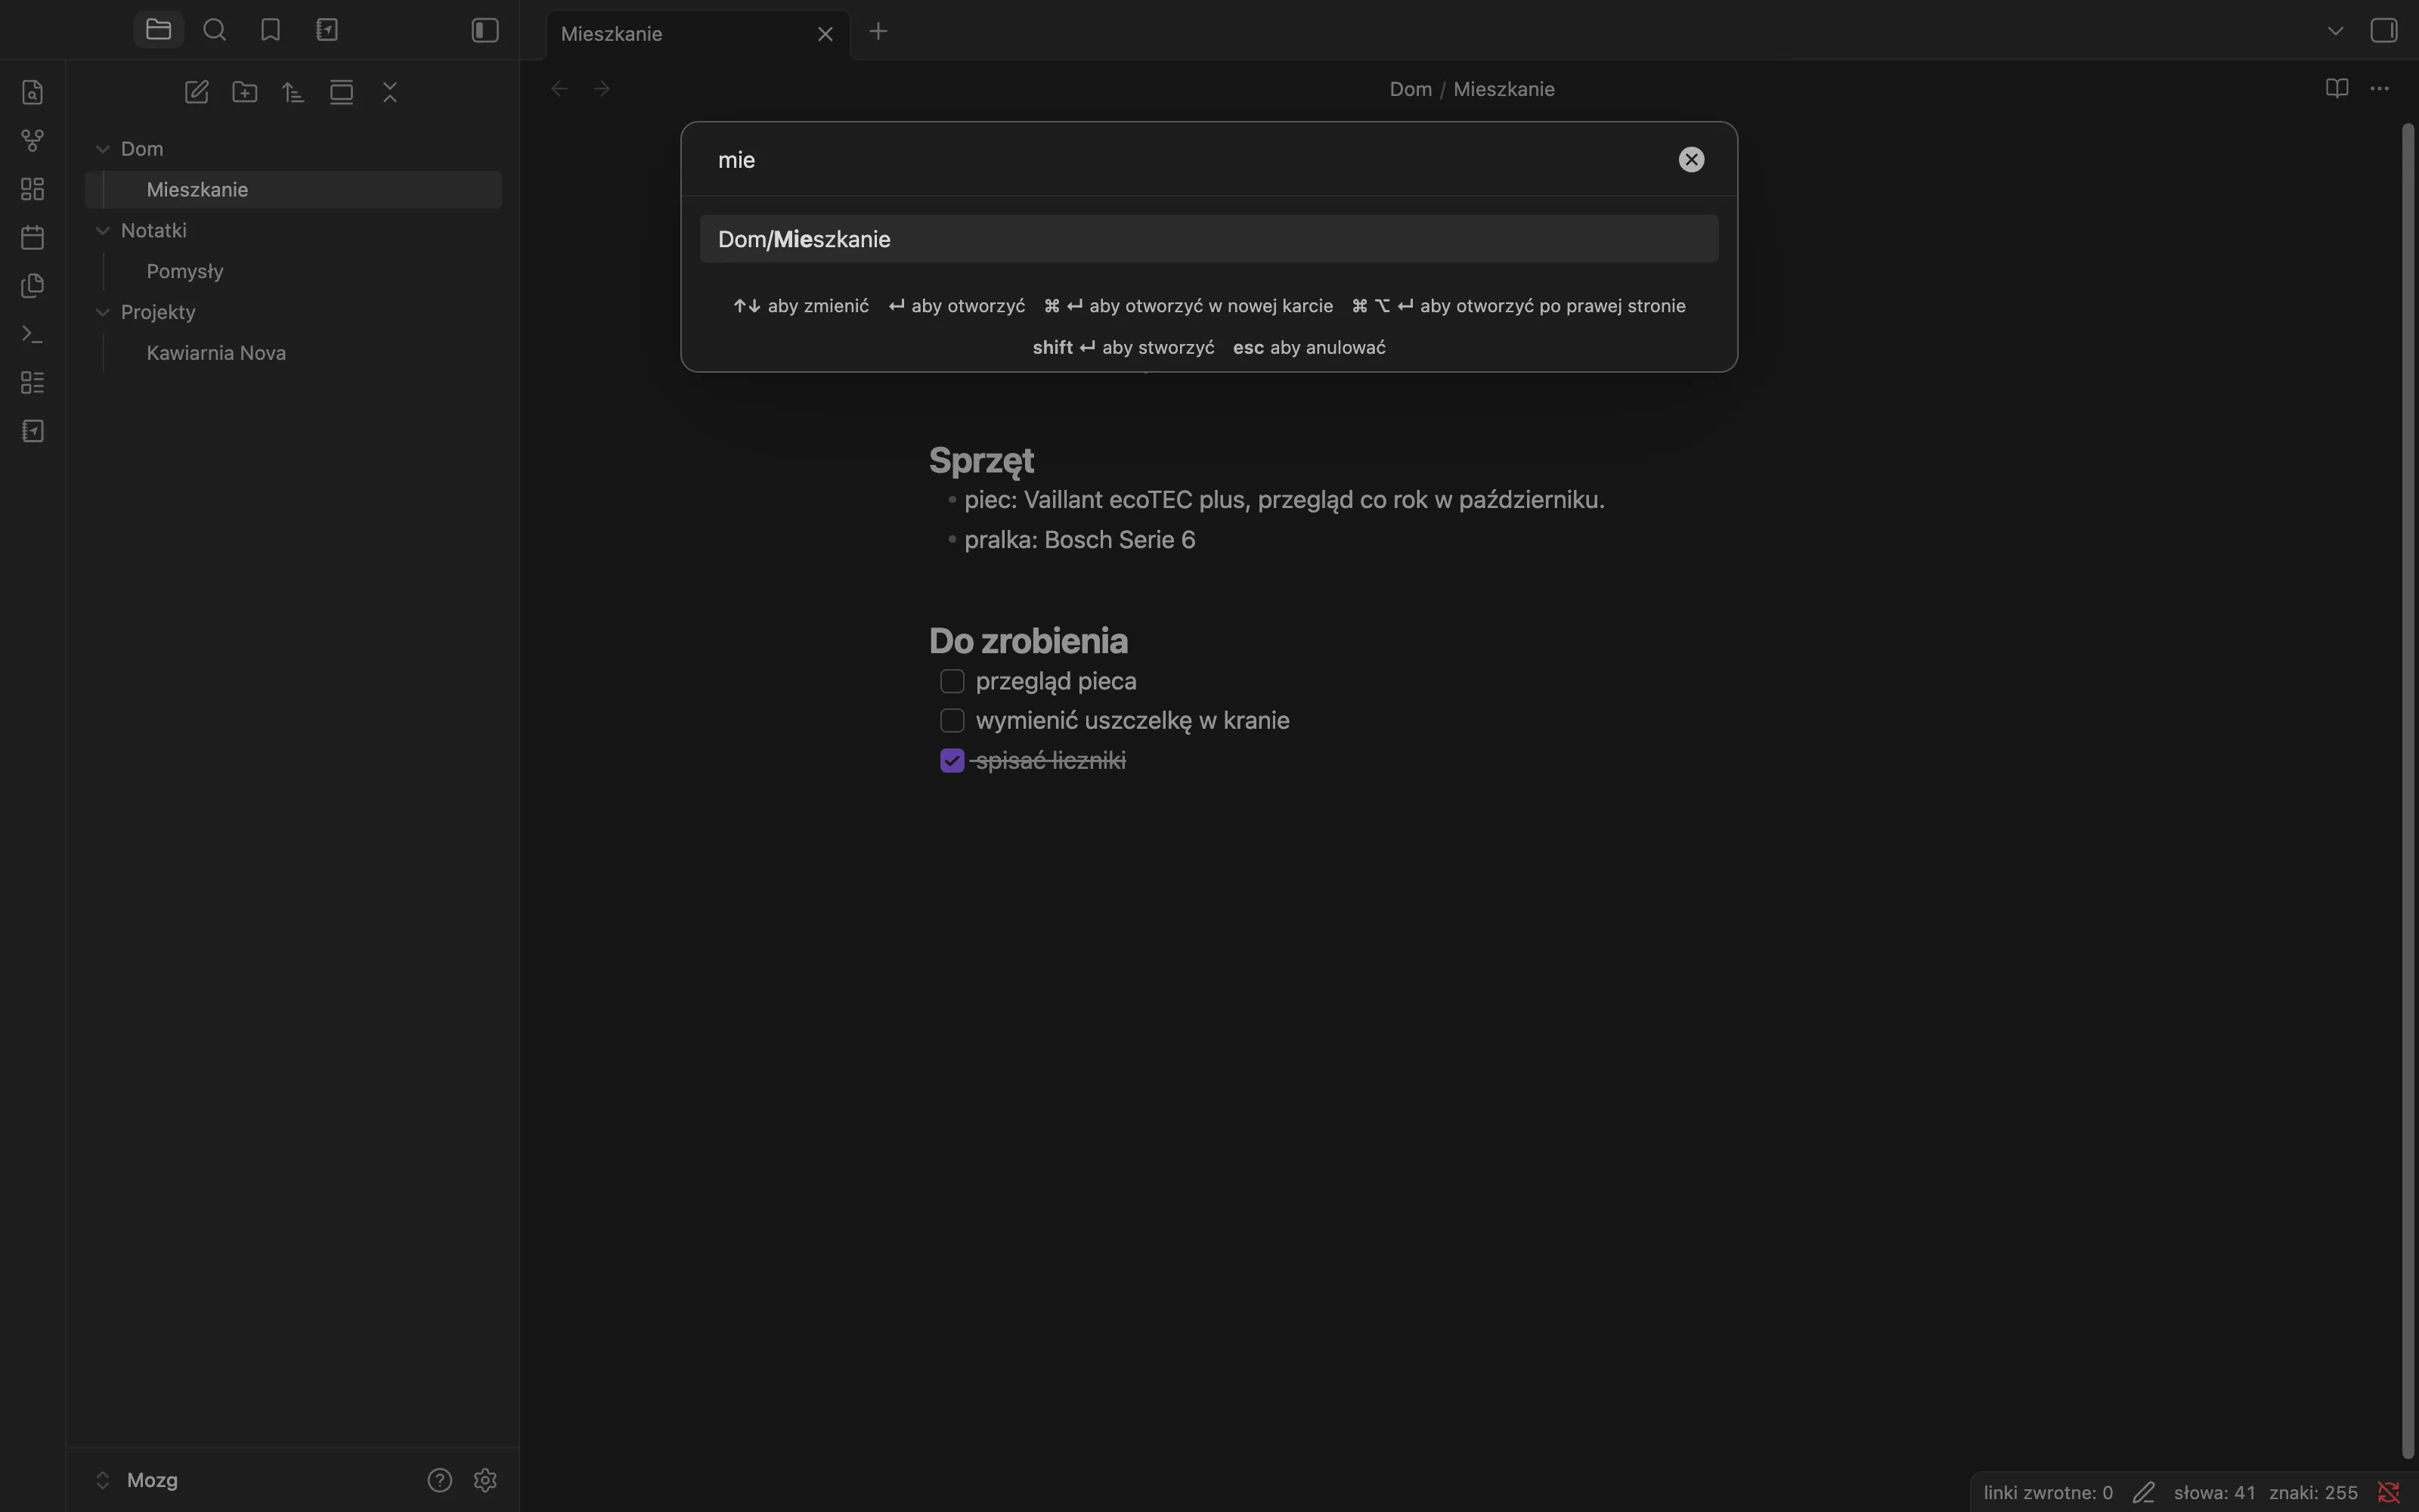Uncheck the spisać liczniki task
2419x1512 pixels.
(952, 761)
